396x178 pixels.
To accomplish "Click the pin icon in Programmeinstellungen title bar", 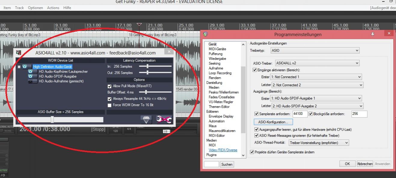I will pos(373,34).
